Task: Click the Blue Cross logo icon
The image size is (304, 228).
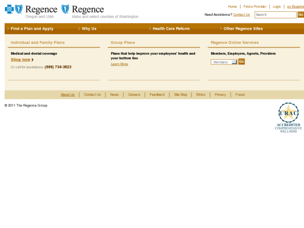Action: pos(9,9)
